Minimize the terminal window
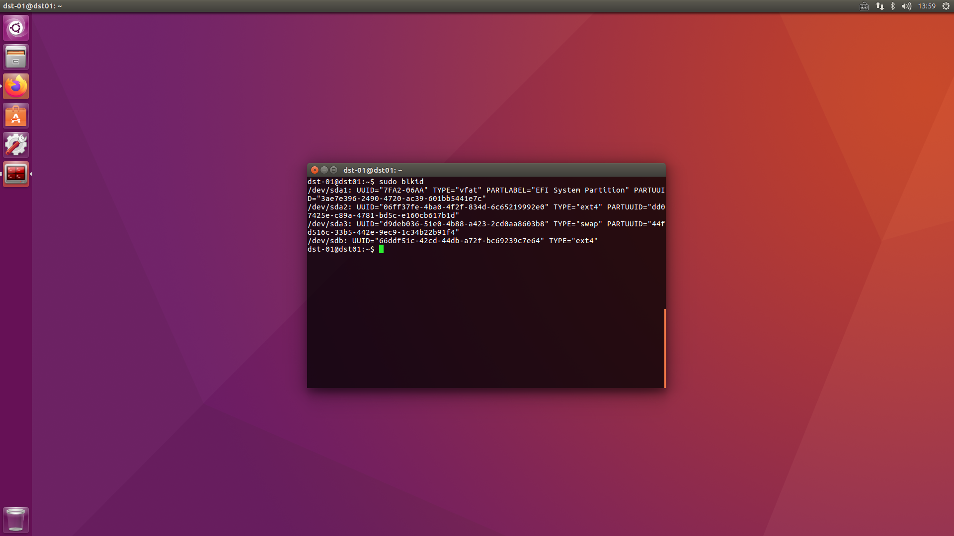 (324, 170)
